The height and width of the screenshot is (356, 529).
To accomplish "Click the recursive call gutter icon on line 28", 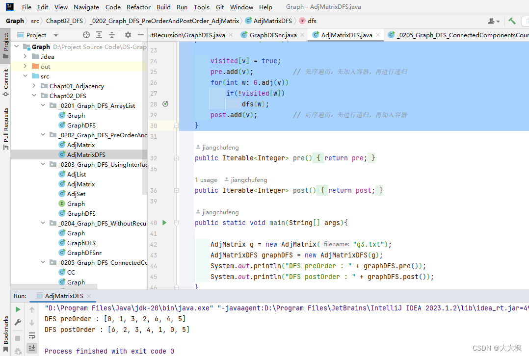I will pos(165,104).
